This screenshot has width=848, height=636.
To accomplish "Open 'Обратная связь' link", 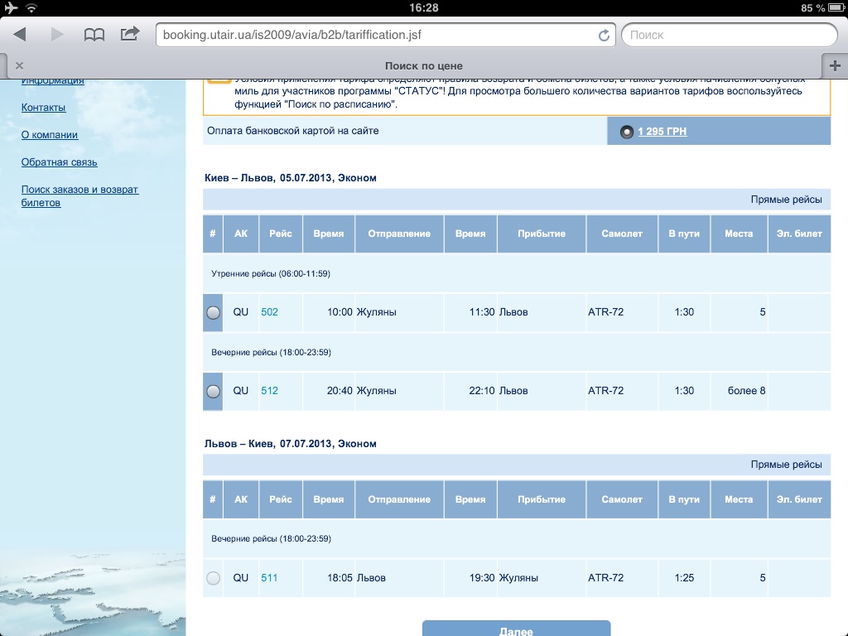I will 59,162.
